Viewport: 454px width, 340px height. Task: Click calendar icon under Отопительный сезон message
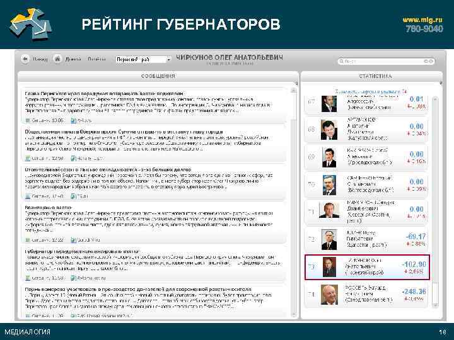click(28, 196)
